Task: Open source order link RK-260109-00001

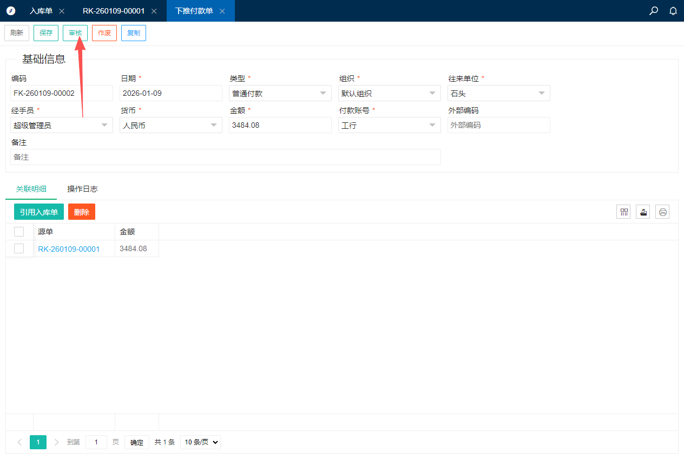Action: [69, 249]
